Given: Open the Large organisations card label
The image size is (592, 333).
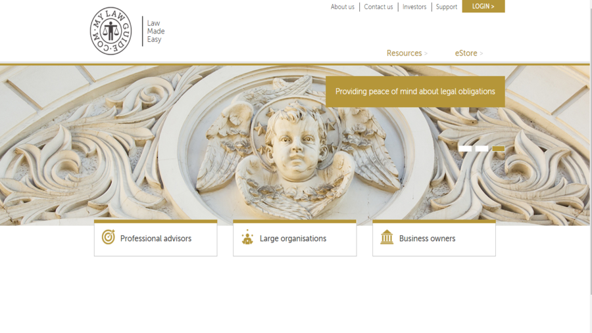Looking at the screenshot, I should click(293, 238).
